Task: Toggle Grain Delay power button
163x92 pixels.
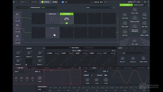Action: 47,14
